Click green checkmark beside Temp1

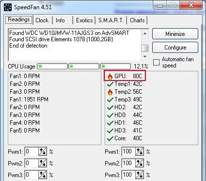(x=110, y=84)
